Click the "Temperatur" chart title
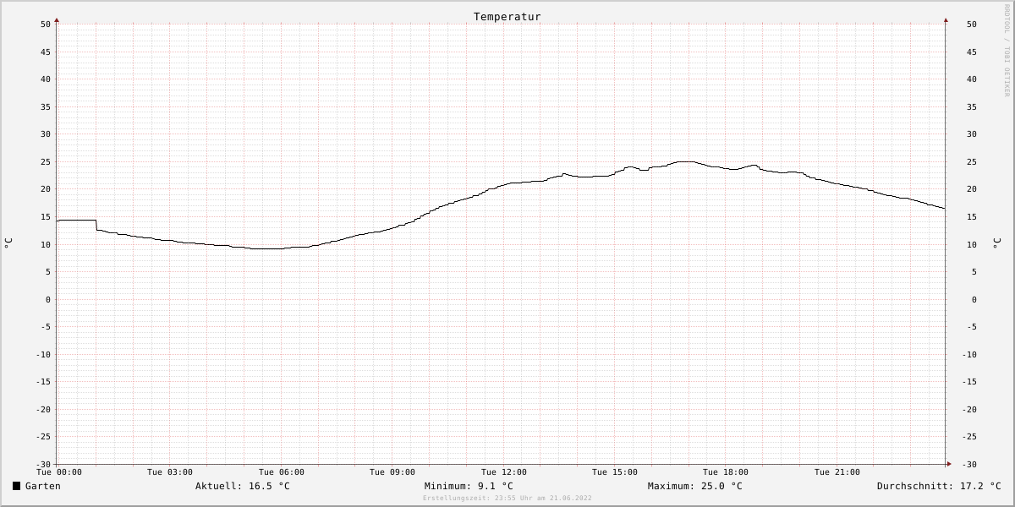 click(x=507, y=17)
